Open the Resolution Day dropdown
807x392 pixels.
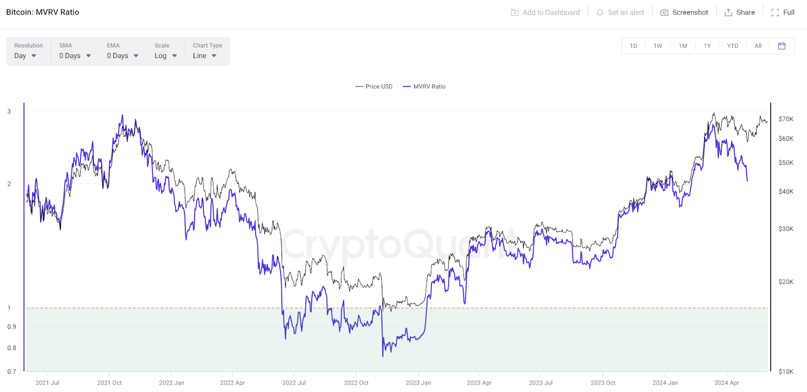pyautogui.click(x=25, y=56)
